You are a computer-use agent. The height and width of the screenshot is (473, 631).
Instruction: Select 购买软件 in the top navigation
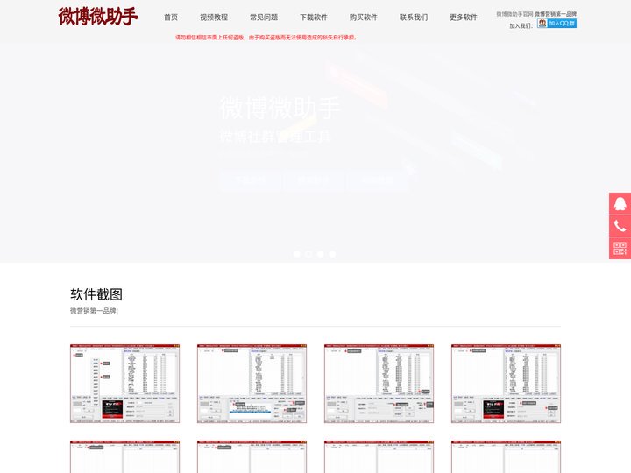(364, 18)
